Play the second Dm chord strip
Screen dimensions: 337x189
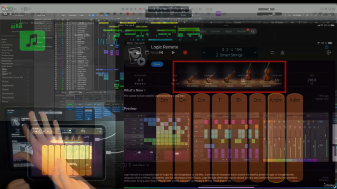(257, 138)
